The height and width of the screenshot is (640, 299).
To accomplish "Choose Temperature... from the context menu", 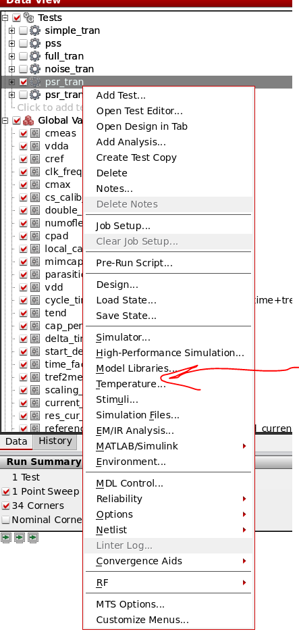I will (130, 384).
